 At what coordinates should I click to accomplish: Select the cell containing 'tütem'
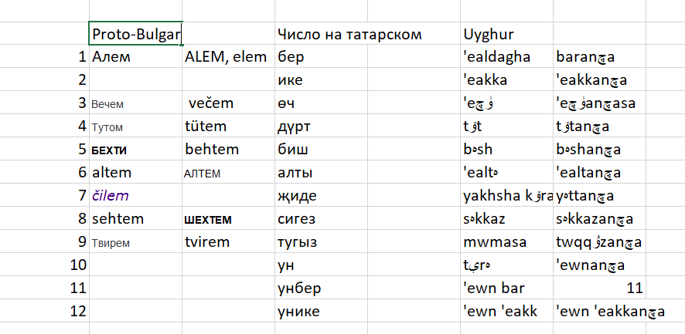pos(229,126)
